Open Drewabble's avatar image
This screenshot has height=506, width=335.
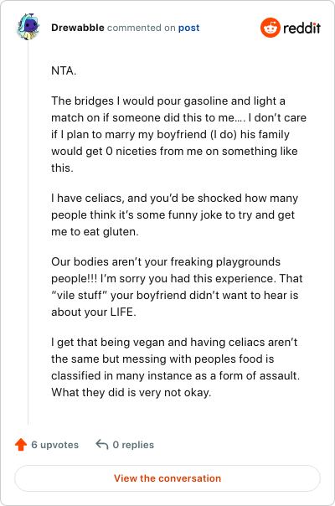[x=28, y=27]
